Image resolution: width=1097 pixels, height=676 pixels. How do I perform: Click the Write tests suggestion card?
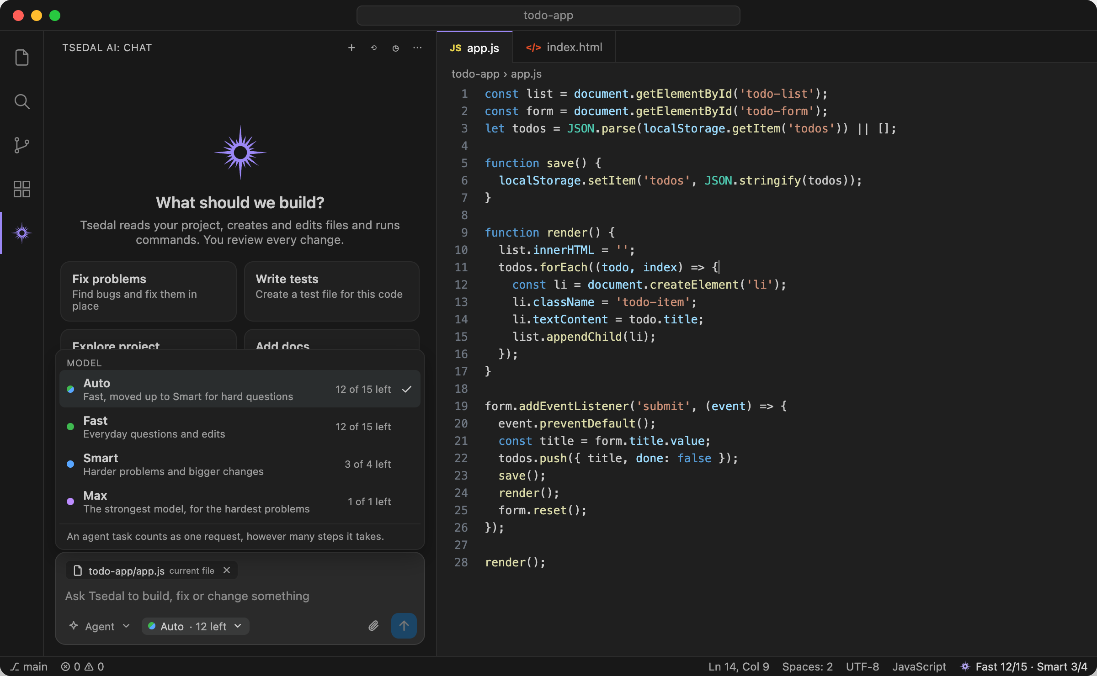[331, 291]
